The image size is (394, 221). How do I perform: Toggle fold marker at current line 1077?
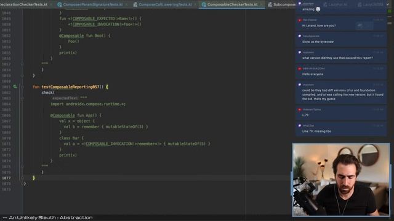(22, 178)
